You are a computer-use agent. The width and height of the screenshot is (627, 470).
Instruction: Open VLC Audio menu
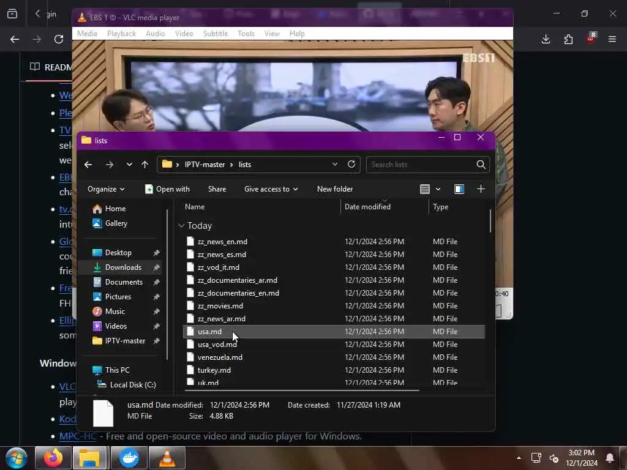(x=155, y=34)
